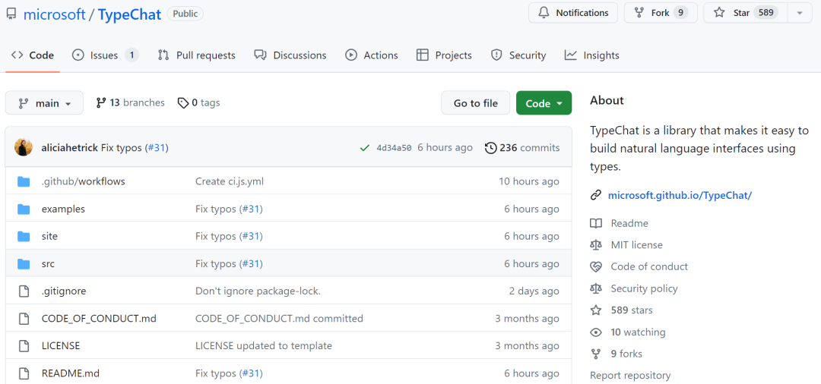This screenshot has height=384, width=821.
Task: Open the microsoft.github.io/TypeChat/ link
Action: (680, 195)
